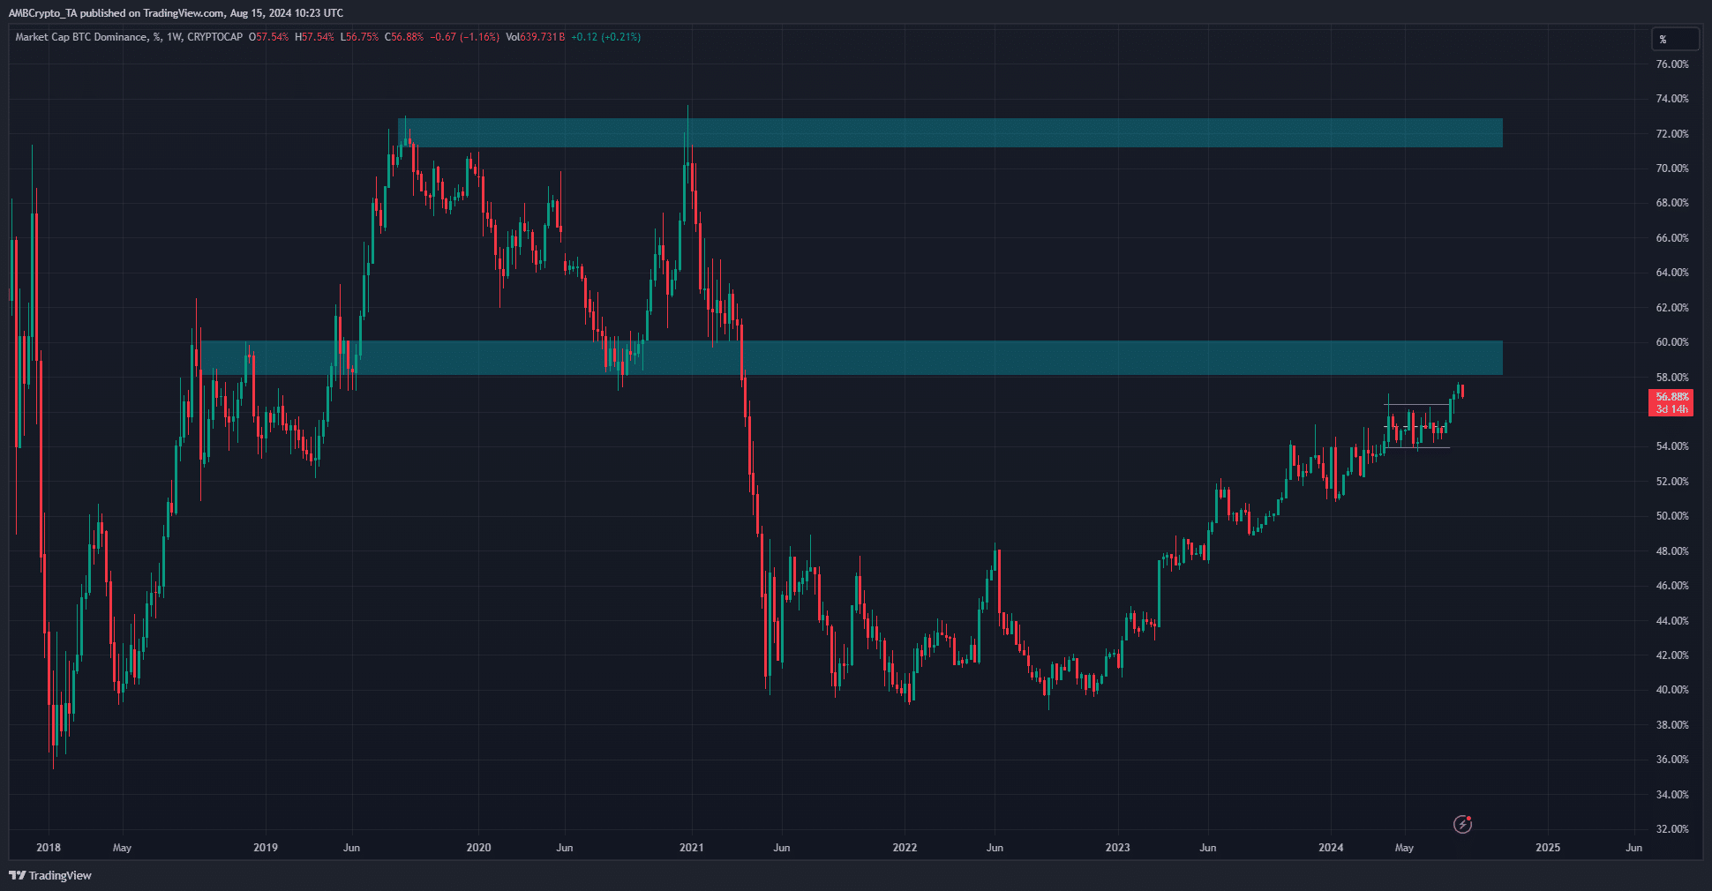1712x891 pixels.
Task: Click the 74.00% price axis label
Action: point(1672,99)
